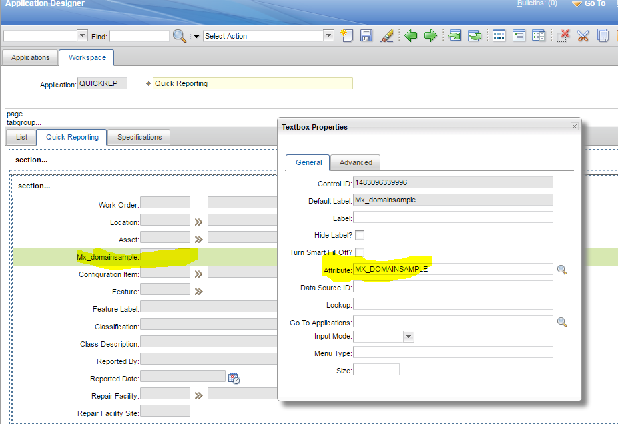618x424 pixels.
Task: Open the Specifications tab
Action: (x=138, y=137)
